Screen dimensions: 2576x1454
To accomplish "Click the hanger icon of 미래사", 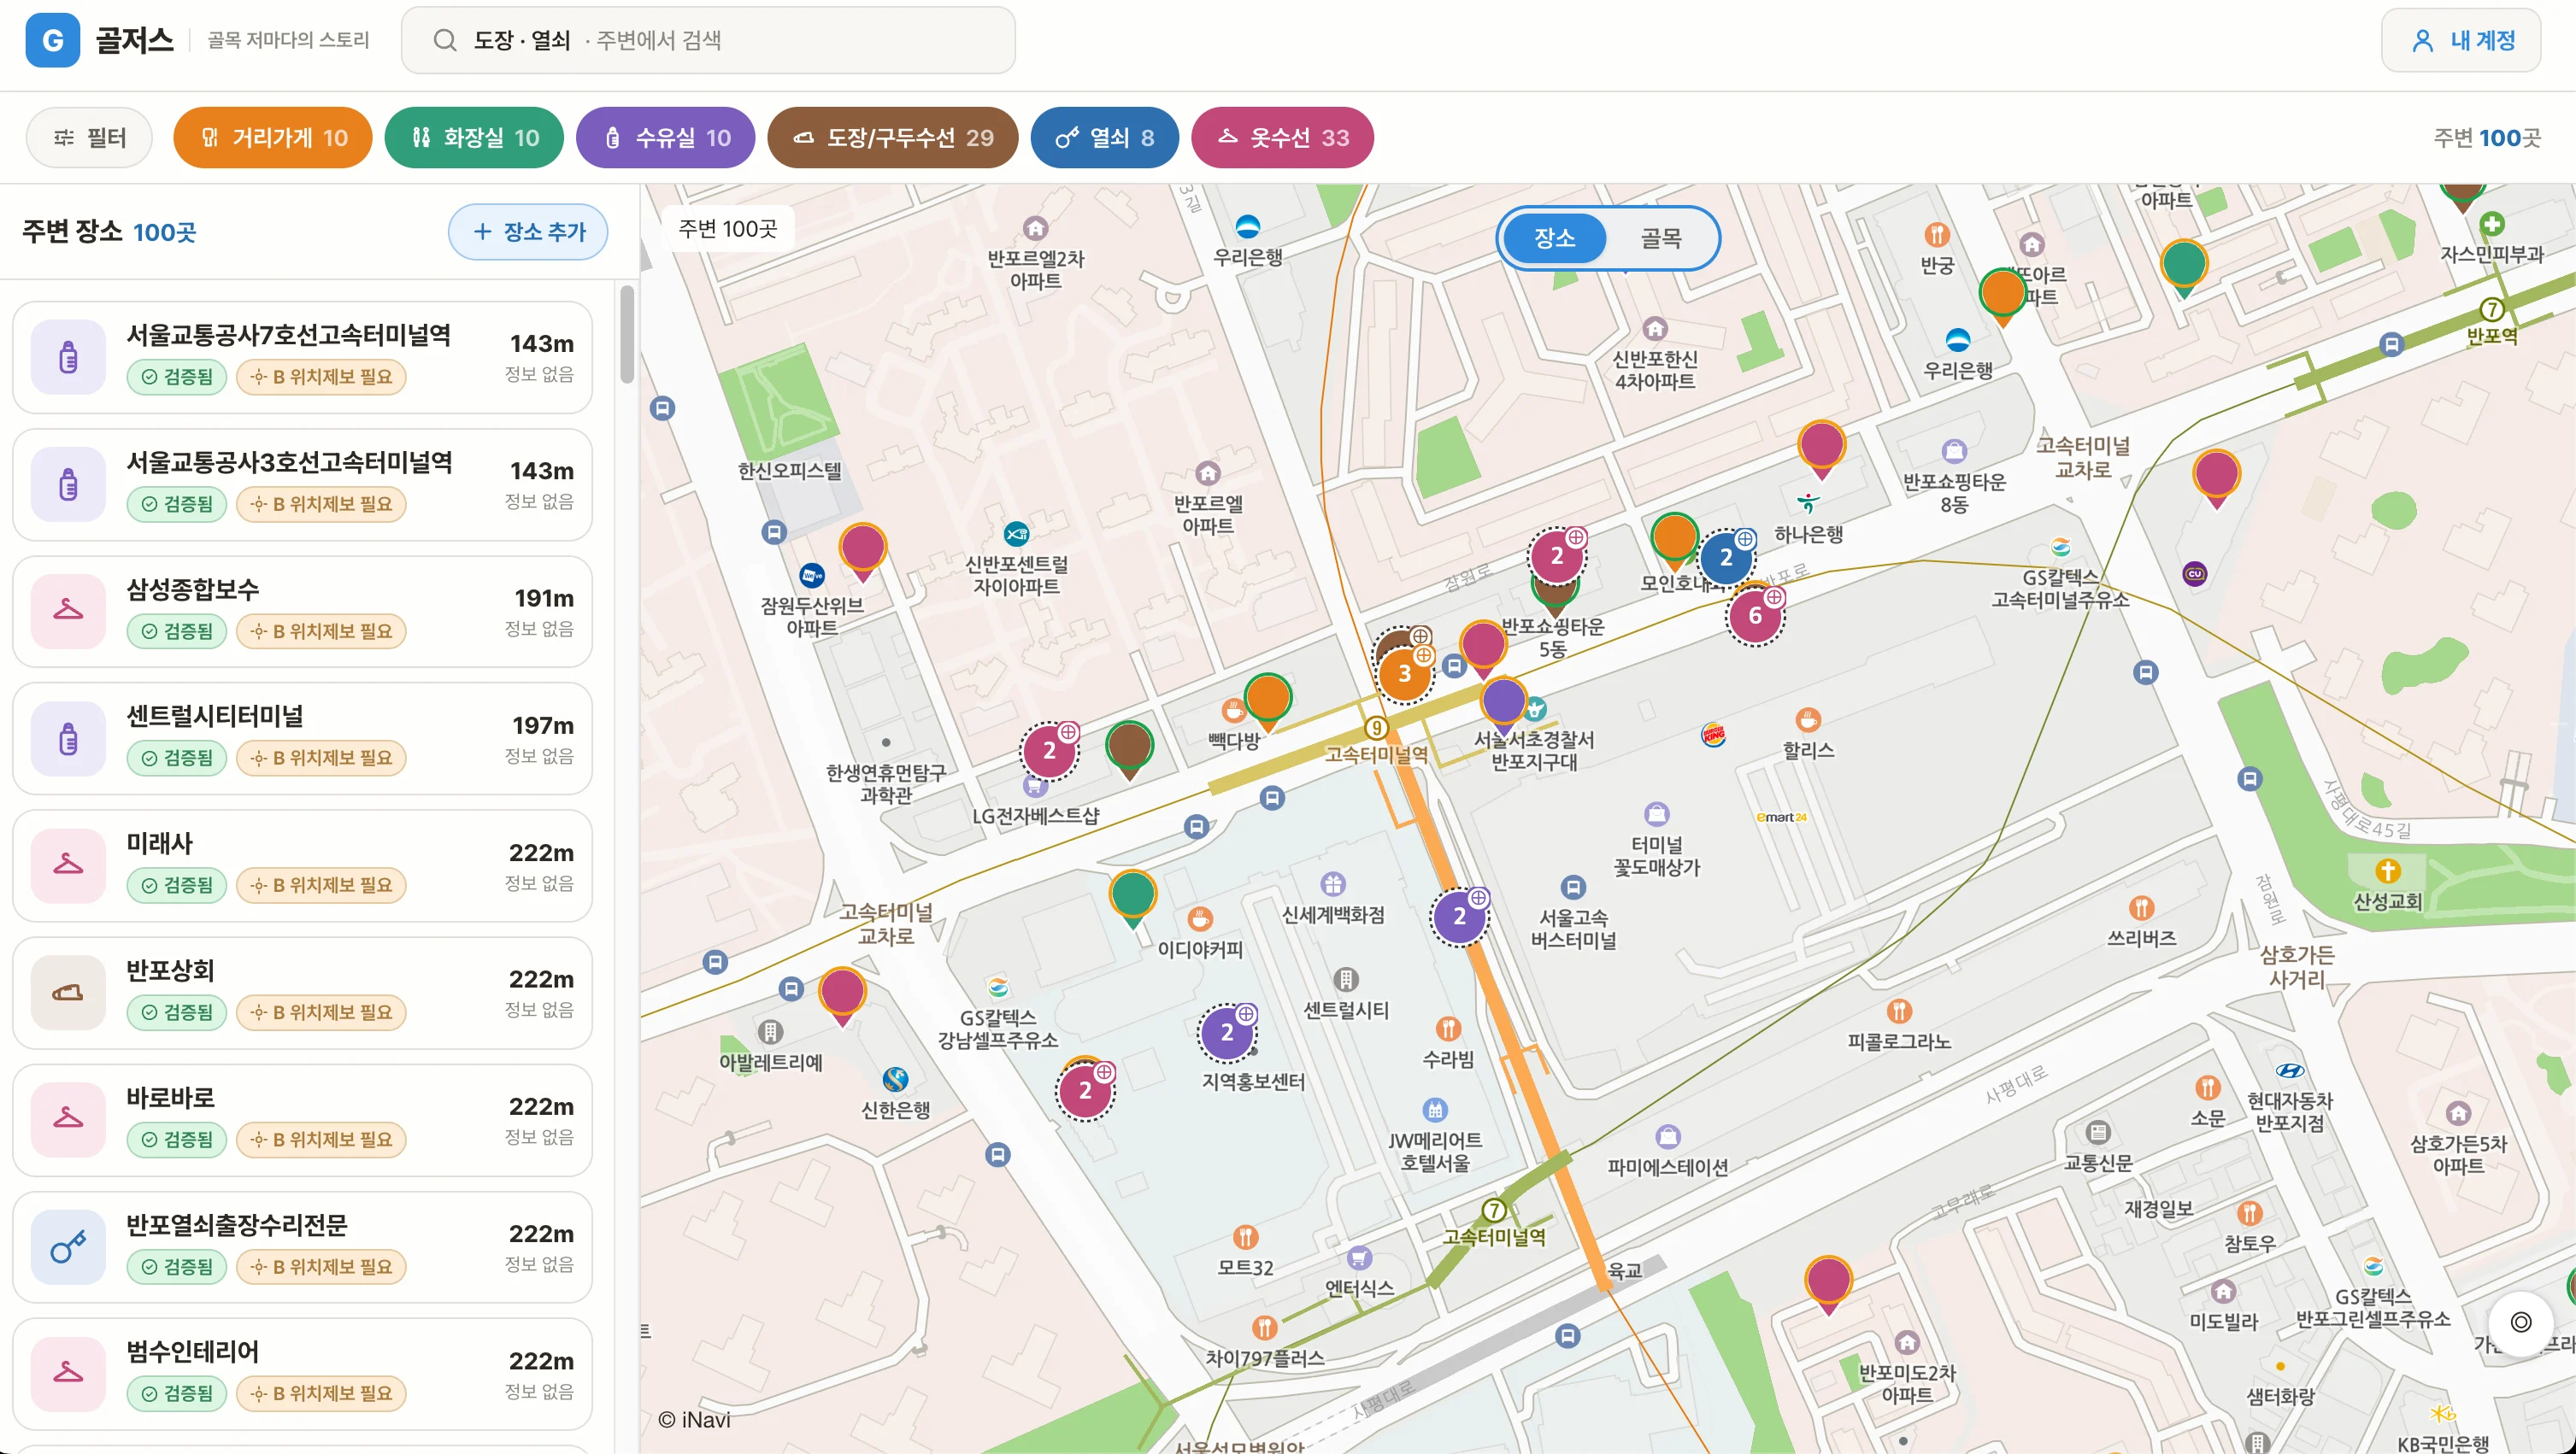I will tap(68, 865).
